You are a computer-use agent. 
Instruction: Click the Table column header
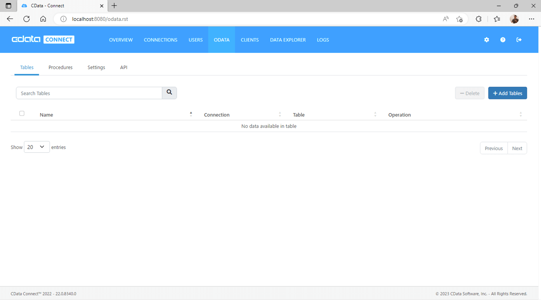[x=299, y=115]
